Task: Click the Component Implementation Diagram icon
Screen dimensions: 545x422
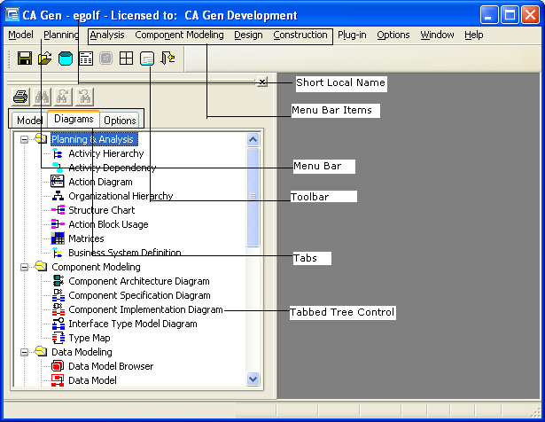Action: 58,309
